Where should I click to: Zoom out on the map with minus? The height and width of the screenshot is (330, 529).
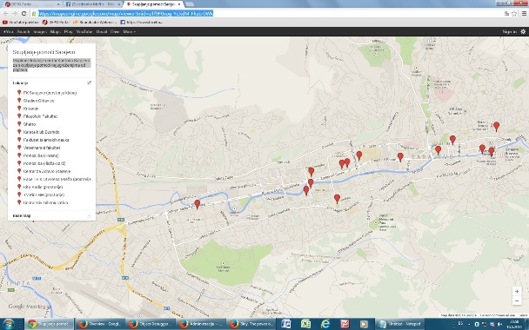(517, 300)
